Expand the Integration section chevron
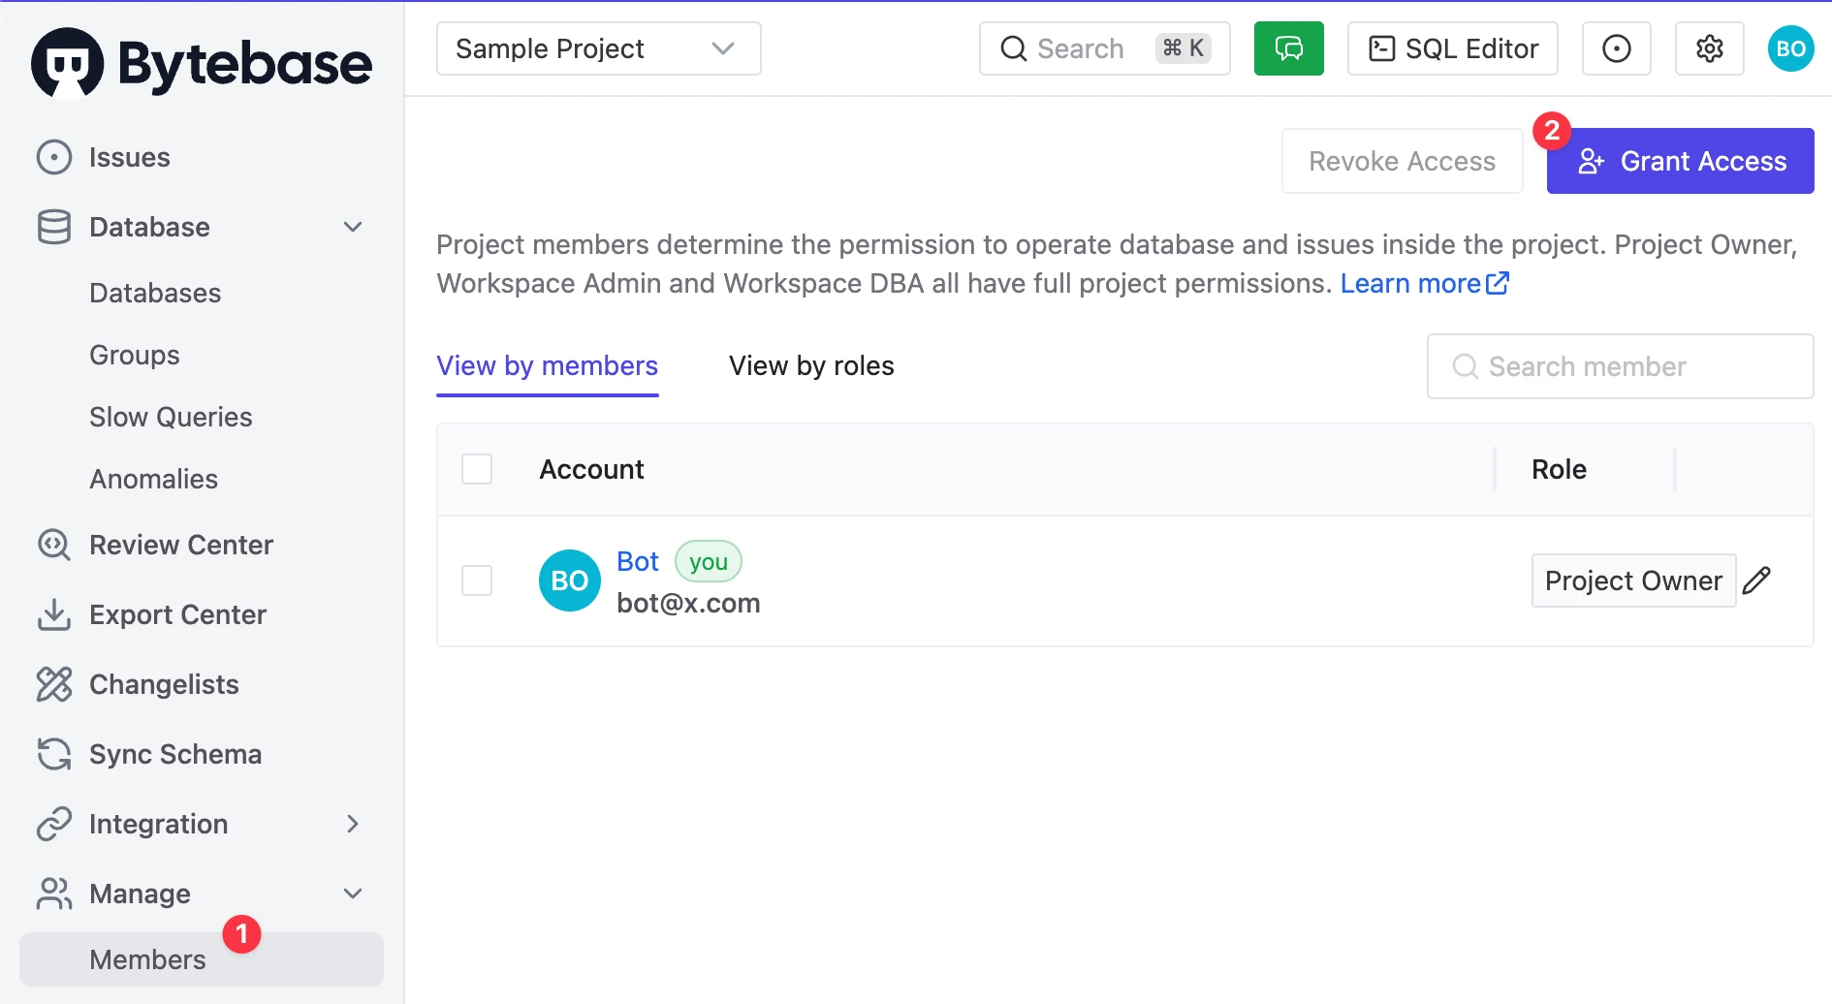The image size is (1832, 1004). pos(353,824)
